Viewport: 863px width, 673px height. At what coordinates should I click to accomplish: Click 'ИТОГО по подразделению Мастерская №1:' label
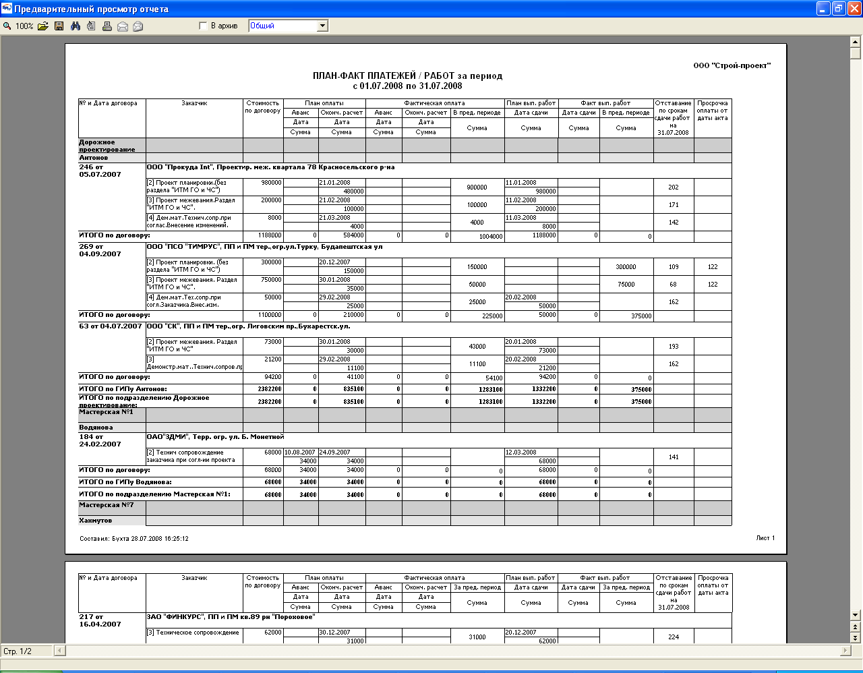pos(154,494)
